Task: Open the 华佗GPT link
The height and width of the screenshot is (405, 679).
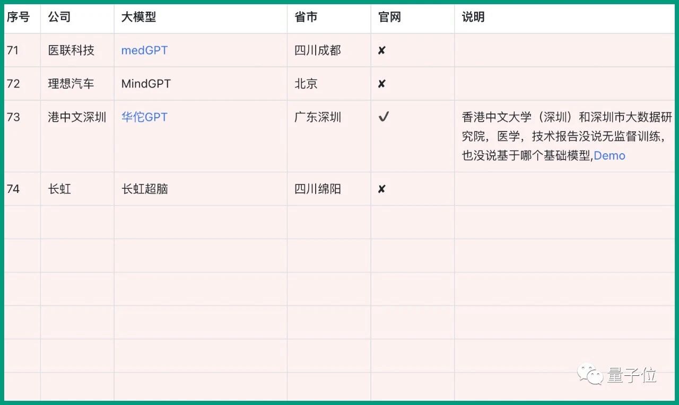Action: (x=144, y=117)
